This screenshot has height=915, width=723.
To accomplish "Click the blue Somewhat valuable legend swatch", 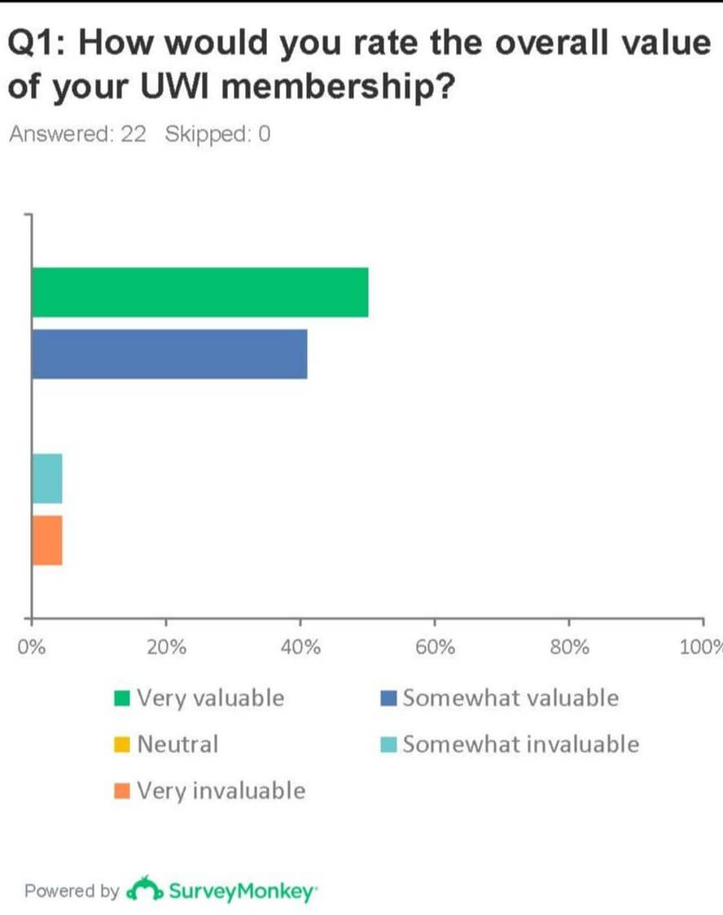I will [389, 698].
